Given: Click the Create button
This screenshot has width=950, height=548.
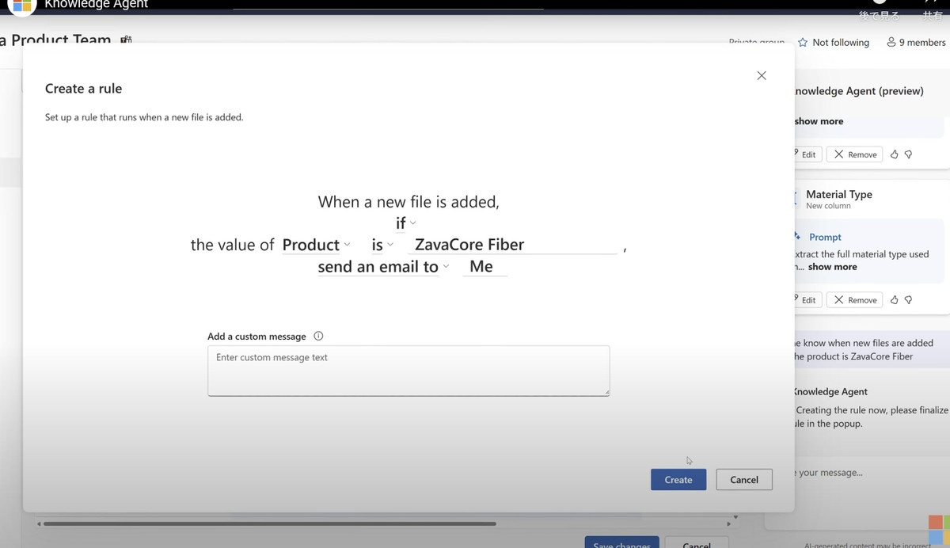Looking at the screenshot, I should point(678,479).
